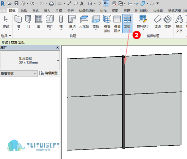Switch to the 结构 ribbon tab
The width and height of the screenshot is (187, 159).
24,11
